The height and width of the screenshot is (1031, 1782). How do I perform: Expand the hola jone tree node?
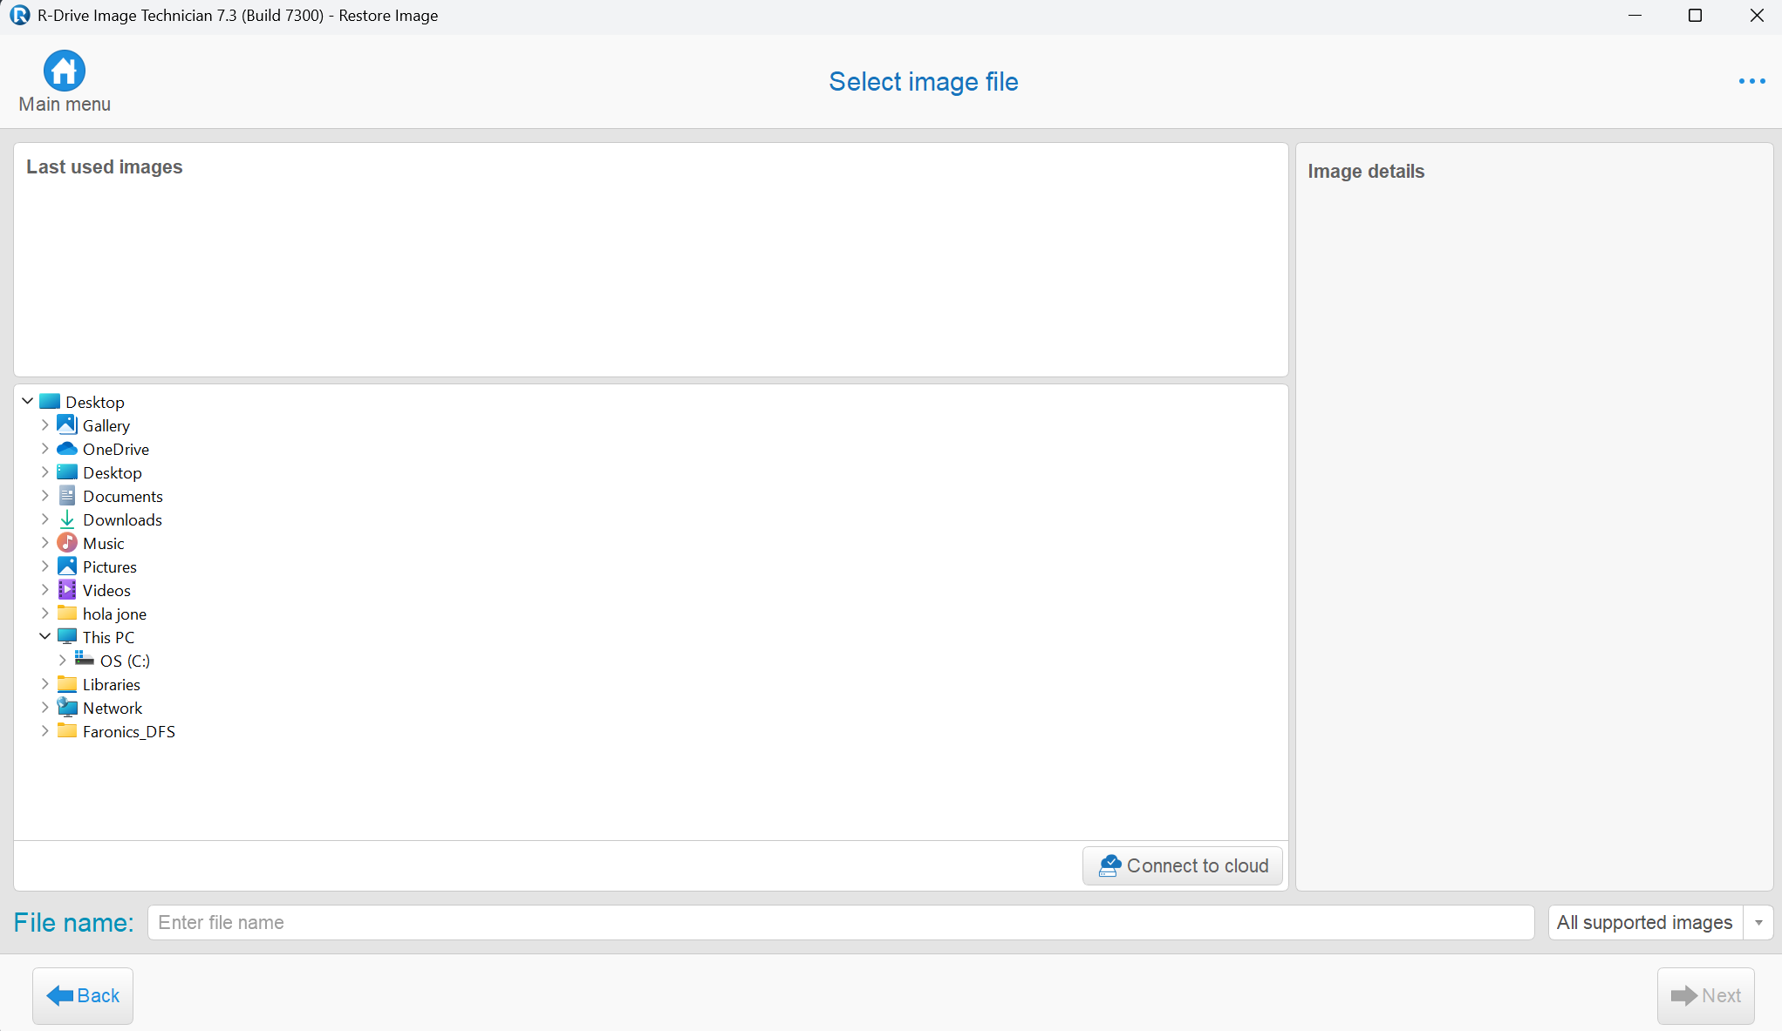point(45,614)
